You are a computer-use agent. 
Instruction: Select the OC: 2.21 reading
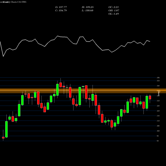[x=114, y=7]
